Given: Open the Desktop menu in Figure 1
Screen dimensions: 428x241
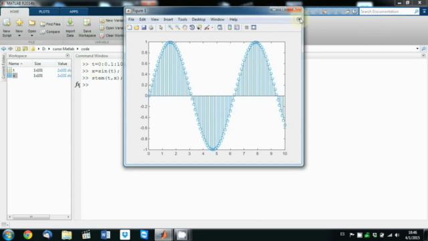Looking at the screenshot, I should click(x=199, y=19).
